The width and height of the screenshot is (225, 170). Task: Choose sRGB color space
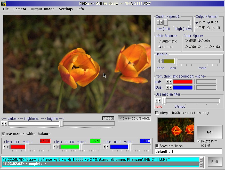click(186, 41)
